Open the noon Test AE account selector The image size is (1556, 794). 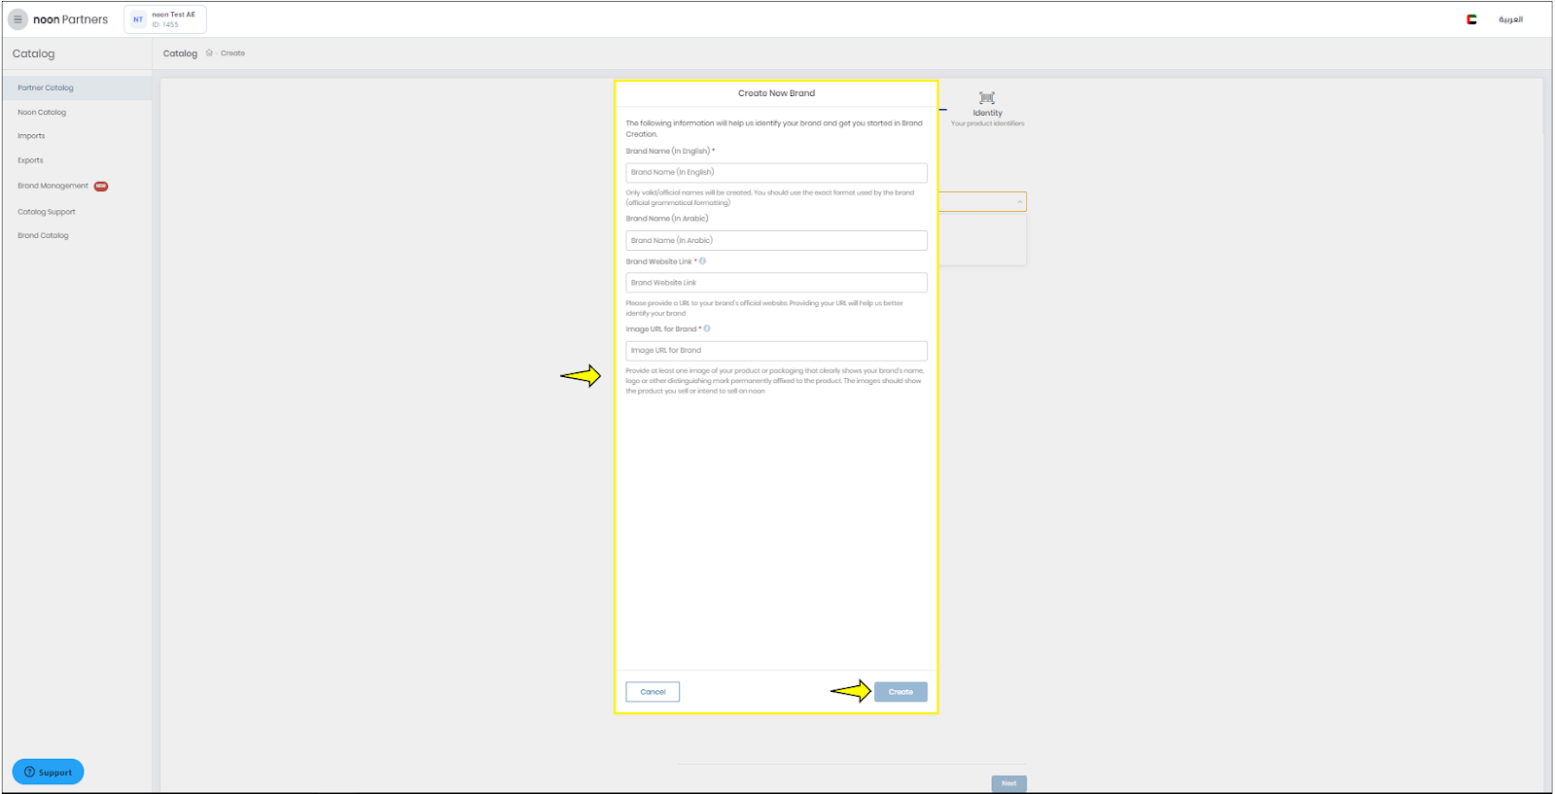coord(165,19)
